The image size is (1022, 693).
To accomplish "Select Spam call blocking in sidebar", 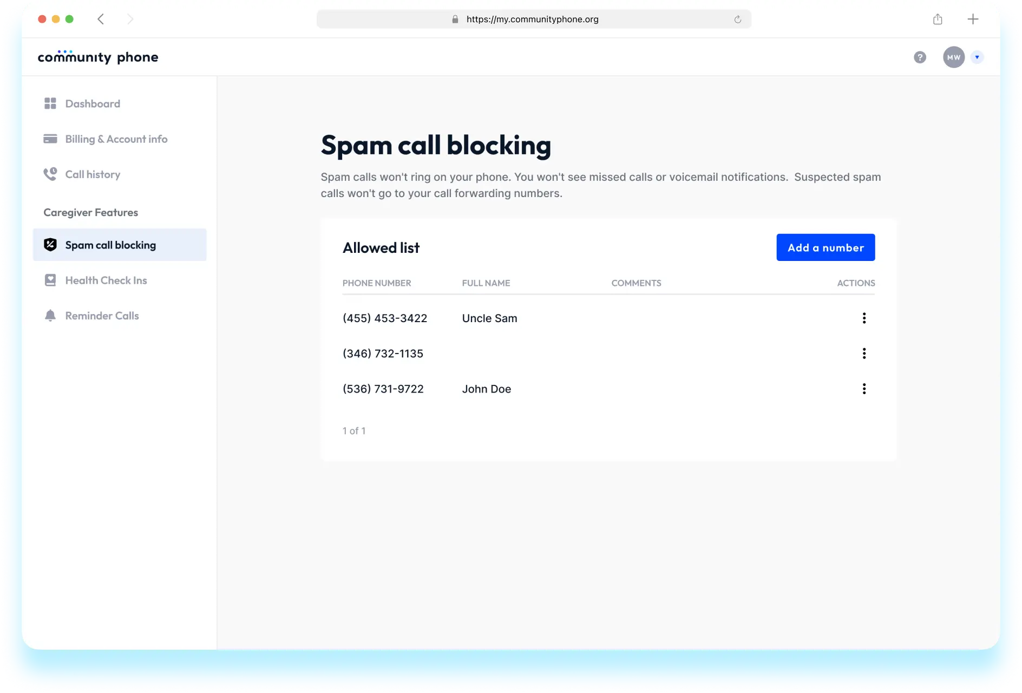I will point(110,245).
